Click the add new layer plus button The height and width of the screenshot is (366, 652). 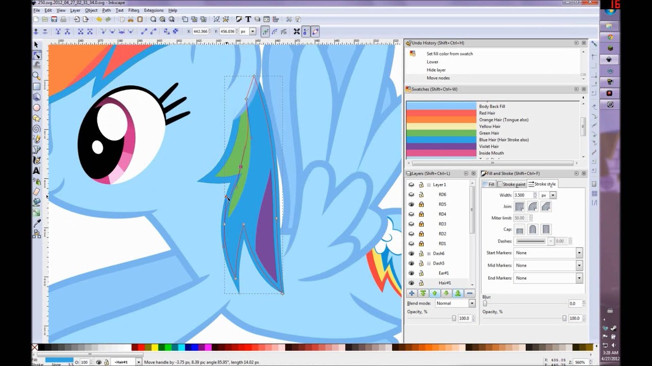(x=412, y=293)
